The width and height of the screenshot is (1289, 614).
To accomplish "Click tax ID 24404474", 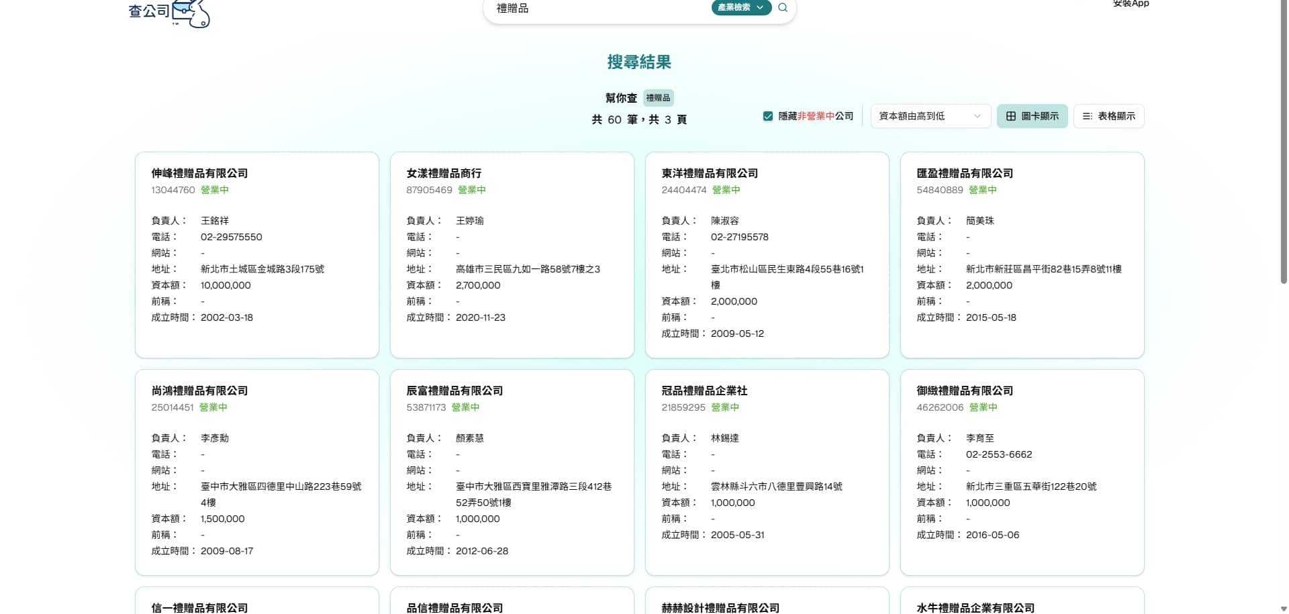I will coord(684,190).
